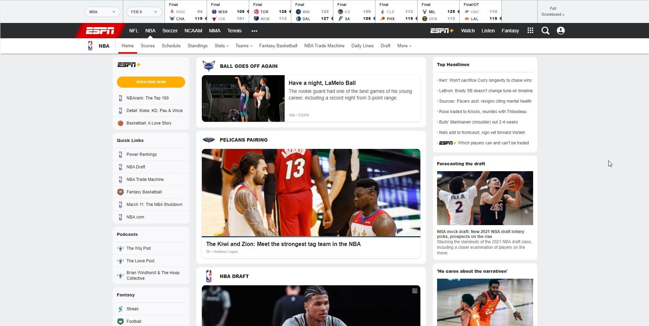
Task: Open the search magnifier icon
Action: (545, 31)
